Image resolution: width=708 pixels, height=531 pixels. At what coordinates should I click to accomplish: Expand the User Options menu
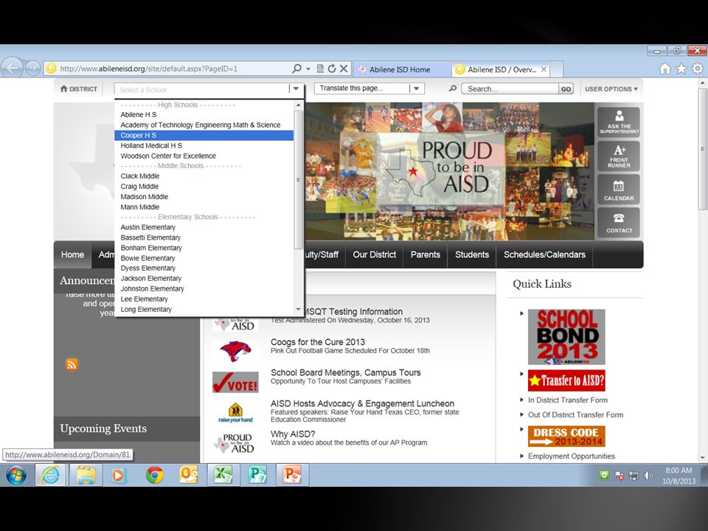tap(611, 89)
